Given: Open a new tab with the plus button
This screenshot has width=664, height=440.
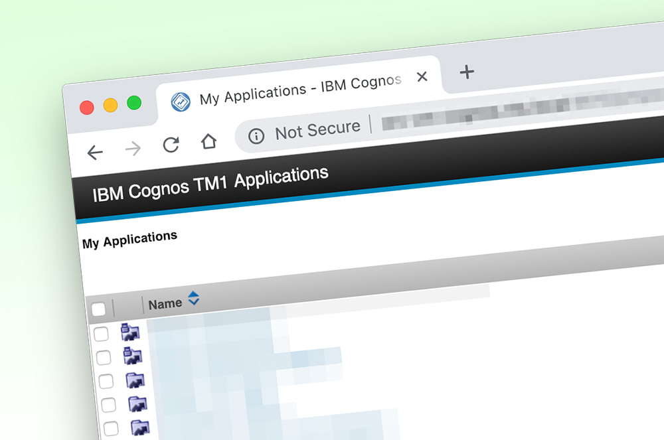Looking at the screenshot, I should 467,72.
